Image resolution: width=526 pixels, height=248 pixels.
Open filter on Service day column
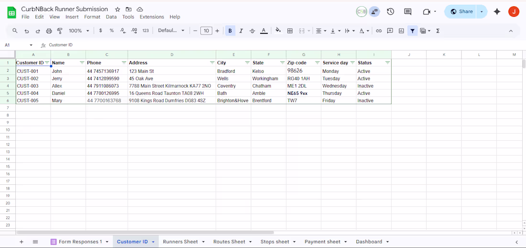pyautogui.click(x=352, y=63)
